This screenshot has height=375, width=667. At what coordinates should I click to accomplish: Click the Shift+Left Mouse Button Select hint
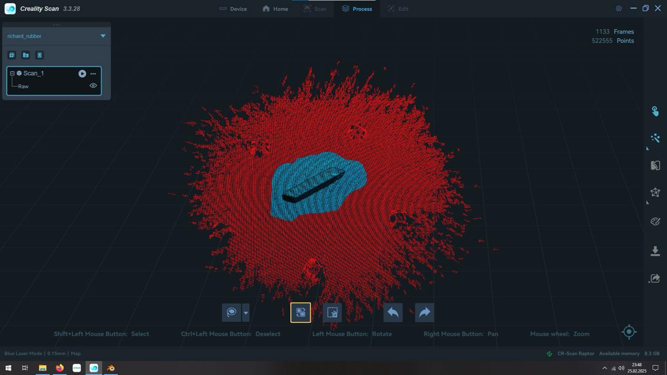pyautogui.click(x=102, y=334)
